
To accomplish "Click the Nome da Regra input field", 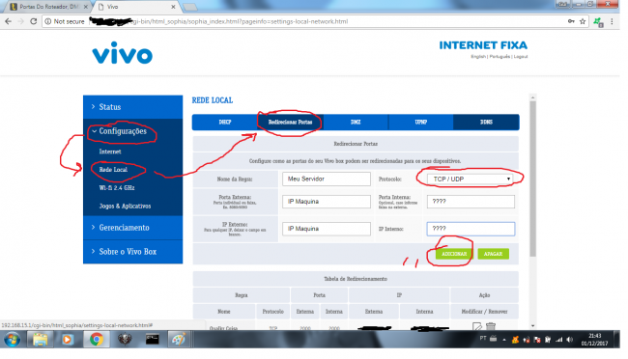I will click(326, 179).
